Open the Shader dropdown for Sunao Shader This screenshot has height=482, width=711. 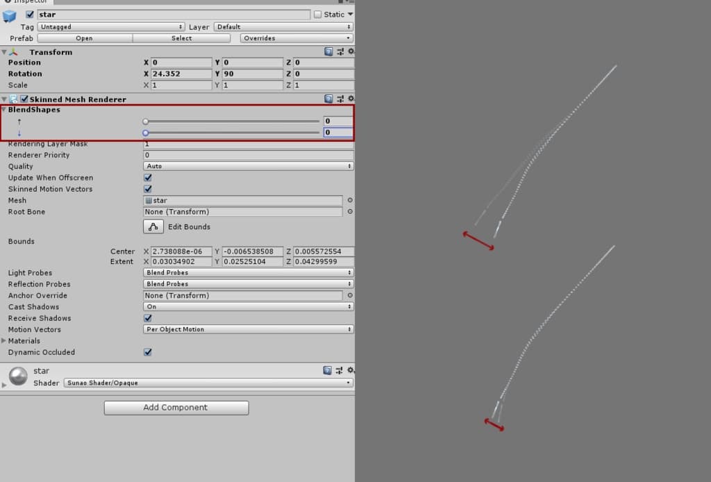208,383
